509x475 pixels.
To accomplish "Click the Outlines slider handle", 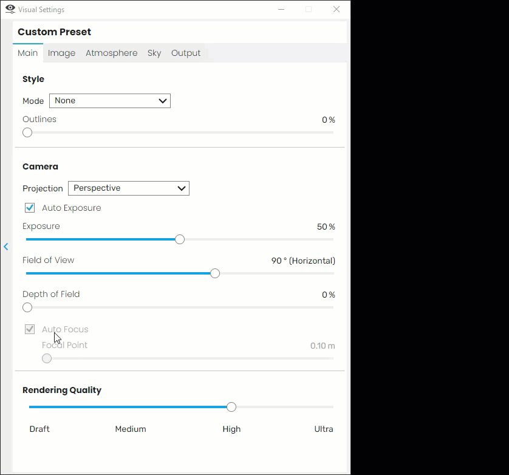I will pyautogui.click(x=27, y=132).
